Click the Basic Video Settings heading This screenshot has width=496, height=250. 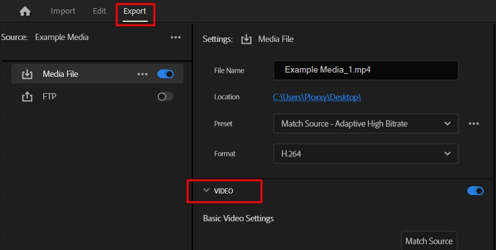click(239, 218)
